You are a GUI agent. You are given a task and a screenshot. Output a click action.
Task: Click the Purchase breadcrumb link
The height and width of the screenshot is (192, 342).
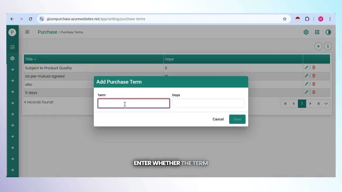(x=48, y=32)
